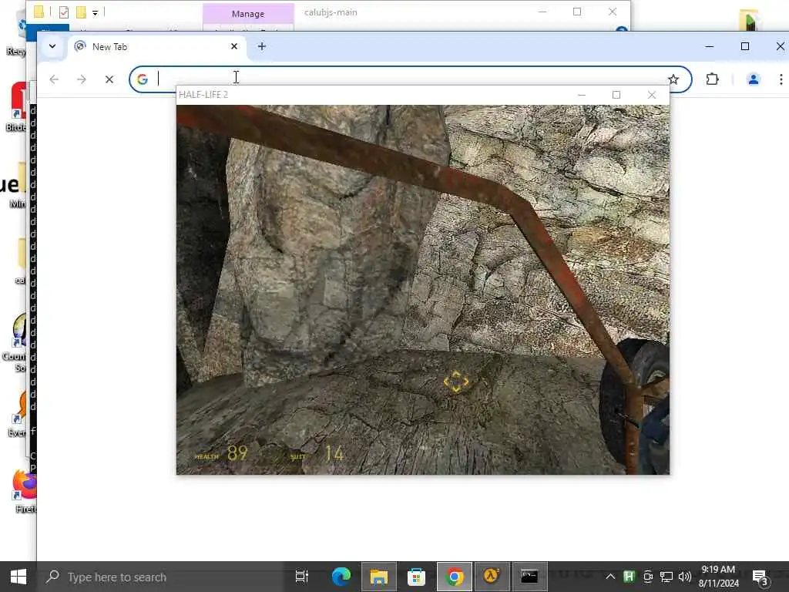Image resolution: width=789 pixels, height=592 pixels.
Task: Click the Google logo in the address bar
Action: click(x=143, y=79)
